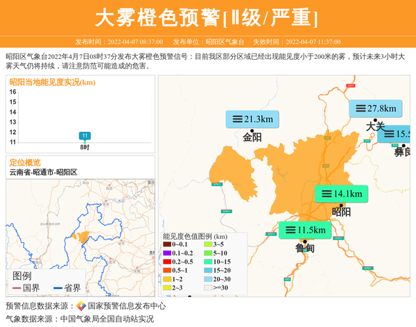
Task: Click the 气象数据来源：中国气象局全国自动站实况 text
Action: [80, 319]
